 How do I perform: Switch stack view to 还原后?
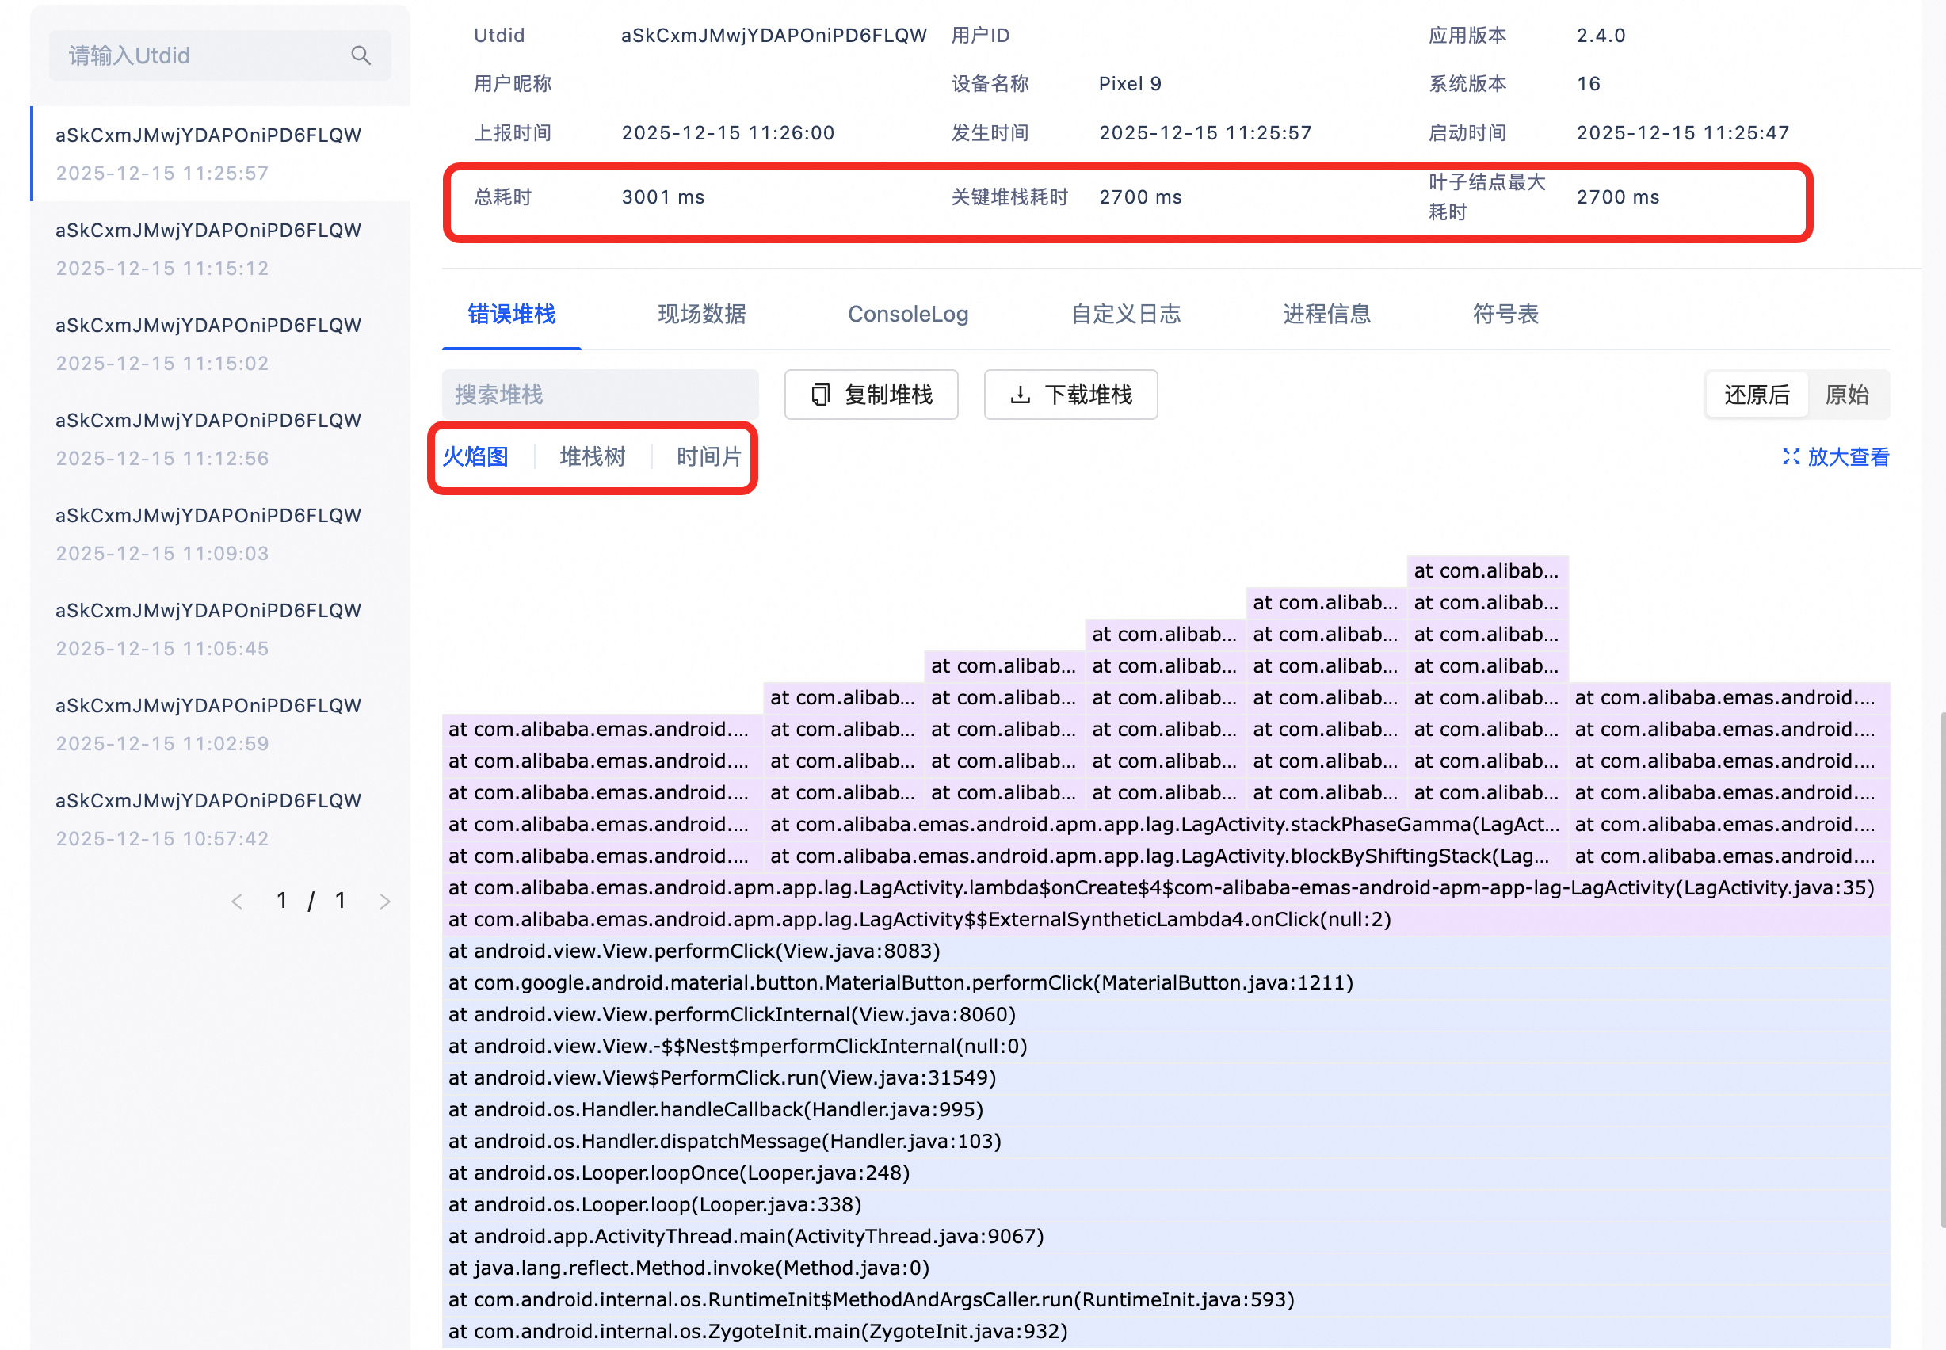1757,395
